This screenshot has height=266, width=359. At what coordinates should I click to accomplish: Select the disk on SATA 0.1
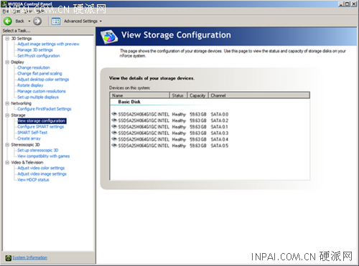click(170, 127)
